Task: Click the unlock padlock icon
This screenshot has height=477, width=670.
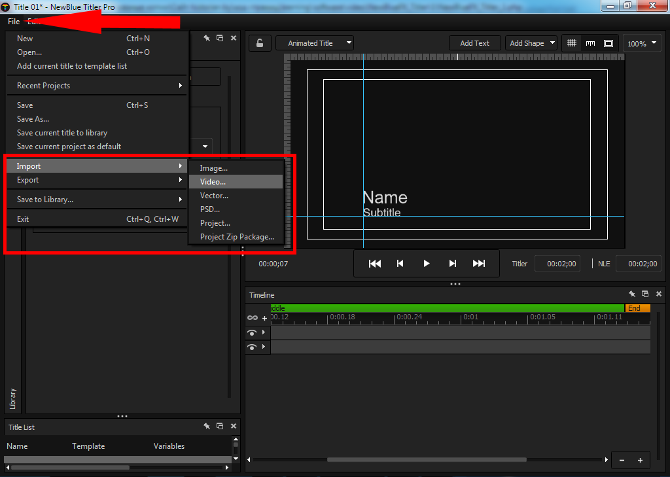Action: tap(260, 43)
